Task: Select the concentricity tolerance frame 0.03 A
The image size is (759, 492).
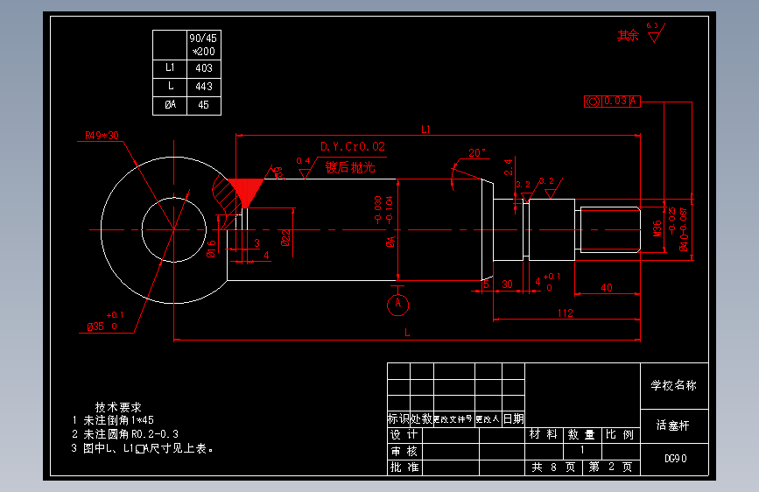Action: (612, 102)
